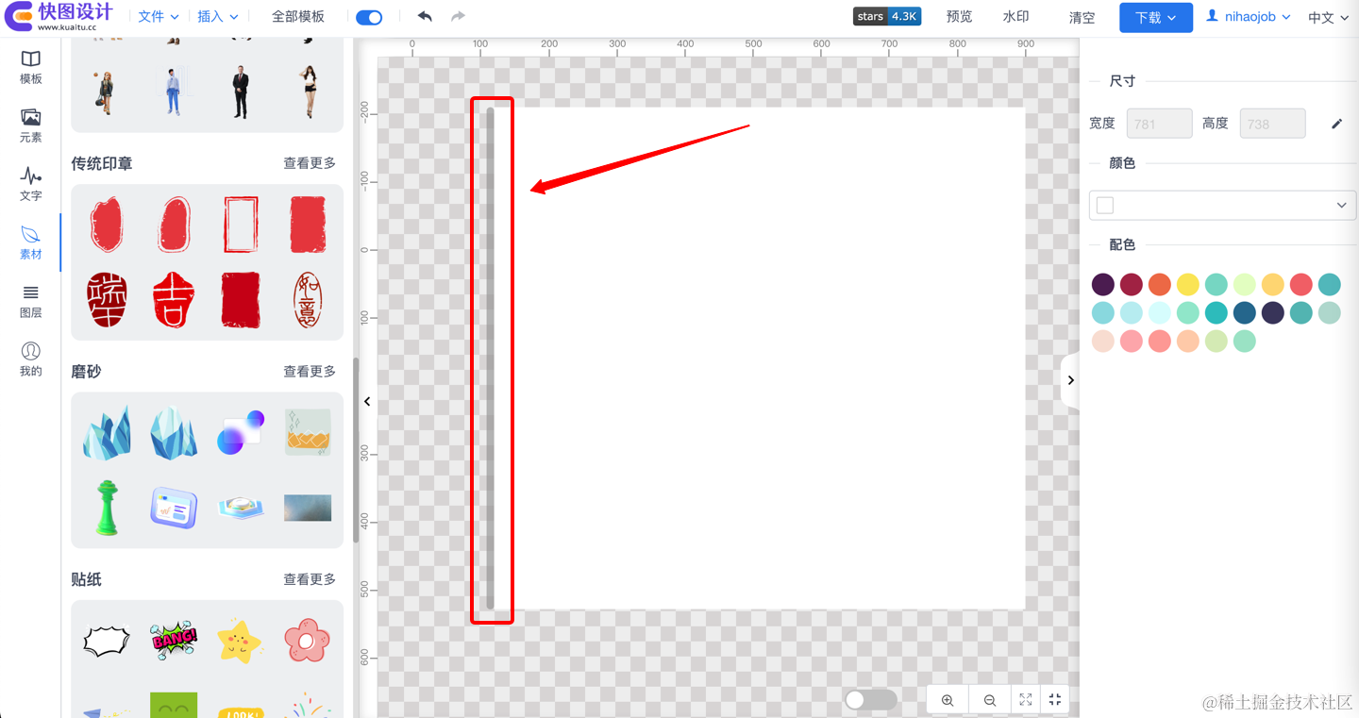Open the 文件 file dropdown menu
1359x718 pixels.
[x=159, y=17]
